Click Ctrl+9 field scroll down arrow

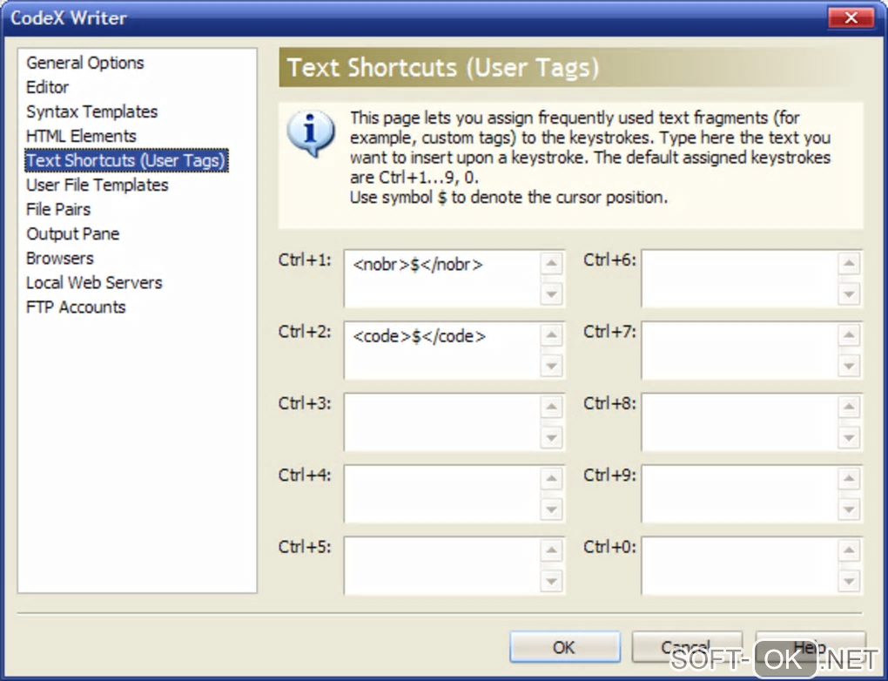(x=849, y=509)
